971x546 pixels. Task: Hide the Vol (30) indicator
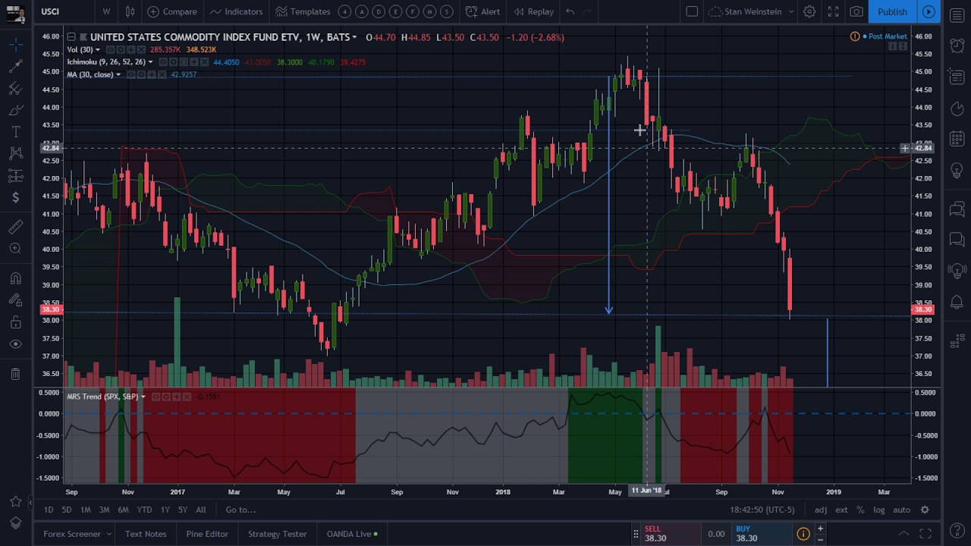point(112,50)
